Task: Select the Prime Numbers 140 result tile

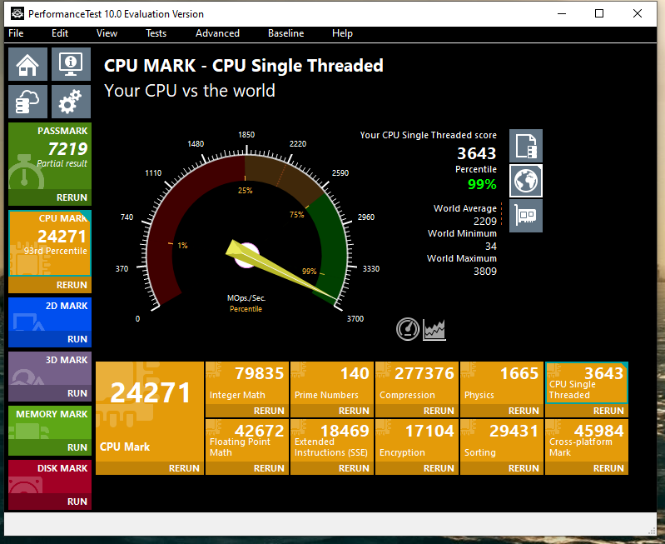Action: [x=332, y=383]
